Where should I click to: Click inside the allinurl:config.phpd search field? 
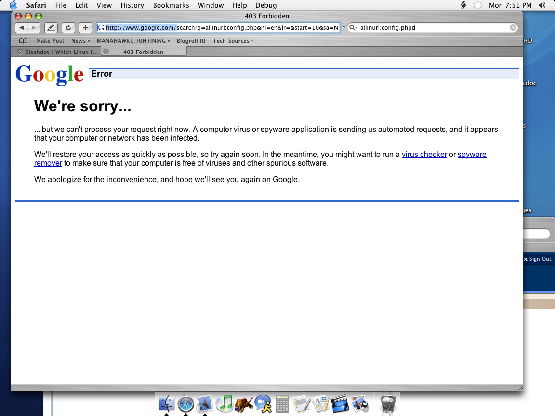coord(434,27)
